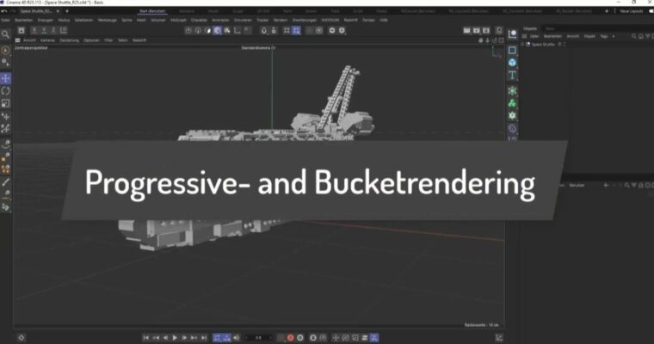Click the Space Shuttle document tab

click(x=36, y=11)
